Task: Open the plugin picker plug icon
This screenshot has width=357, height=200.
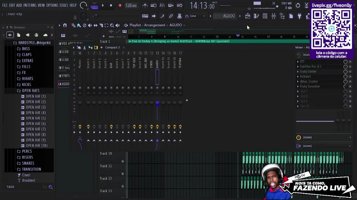Action: point(299,16)
